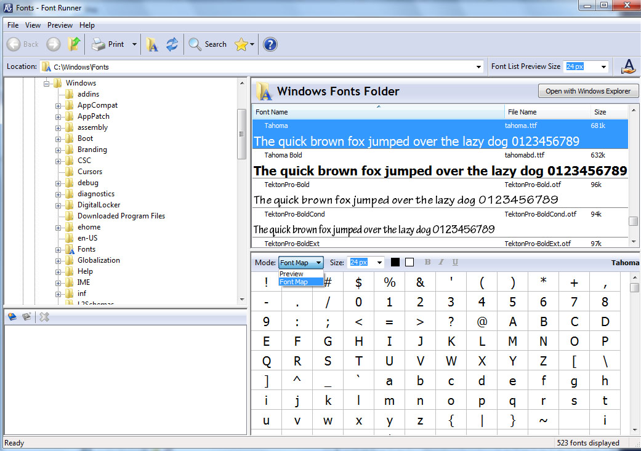Select Font Map in the Mode dropdown list

coord(301,282)
